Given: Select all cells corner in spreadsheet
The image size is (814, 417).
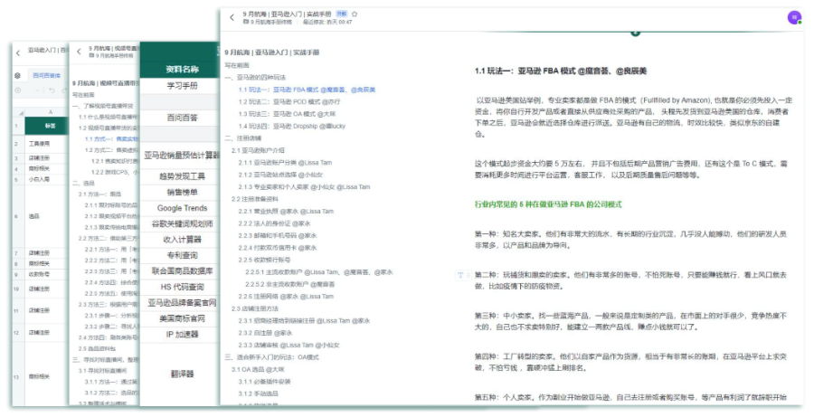Looking at the screenshot, I should (20, 112).
